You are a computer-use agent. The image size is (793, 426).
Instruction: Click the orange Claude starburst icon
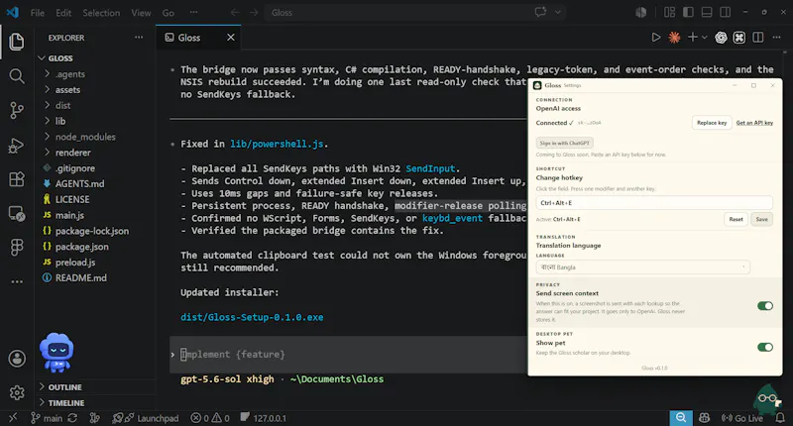[674, 38]
